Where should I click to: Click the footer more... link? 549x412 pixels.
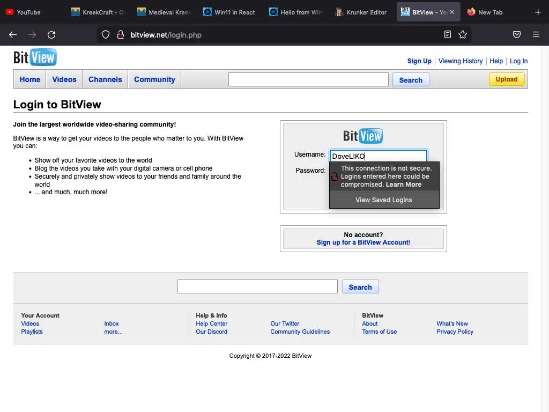113,332
